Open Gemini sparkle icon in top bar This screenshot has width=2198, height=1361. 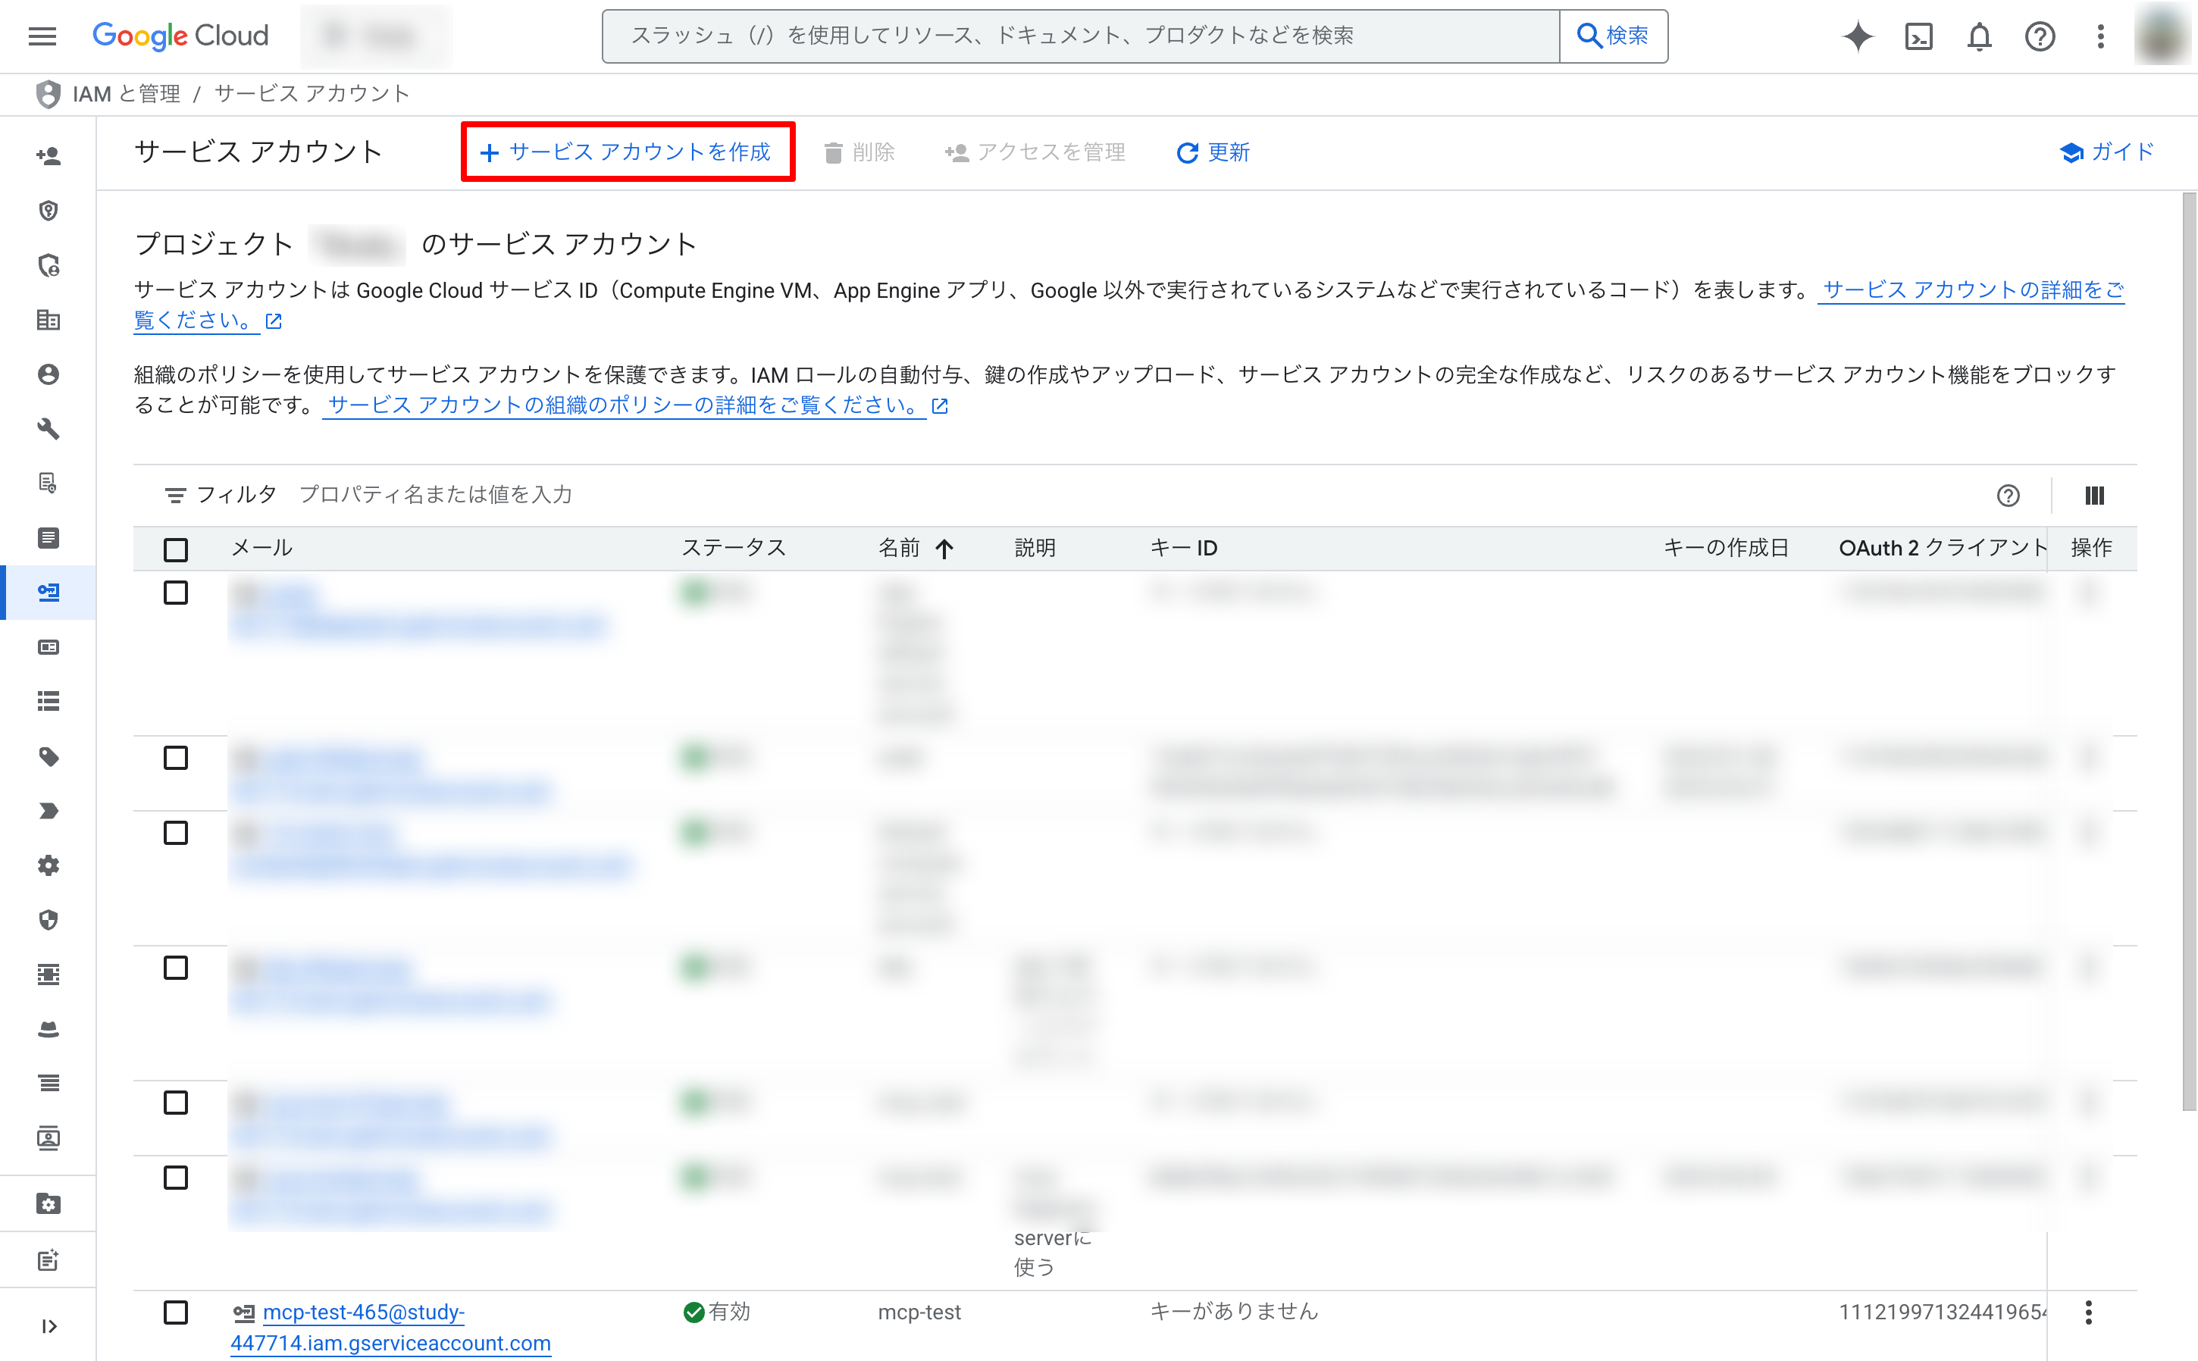coord(1858,36)
